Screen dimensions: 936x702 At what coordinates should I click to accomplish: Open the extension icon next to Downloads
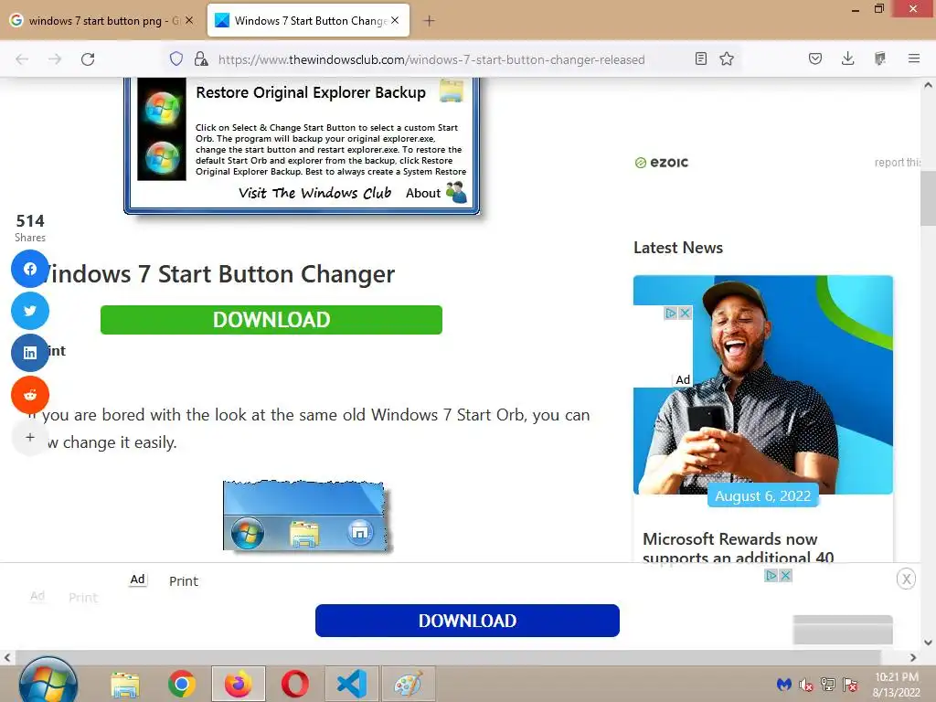[x=880, y=58]
